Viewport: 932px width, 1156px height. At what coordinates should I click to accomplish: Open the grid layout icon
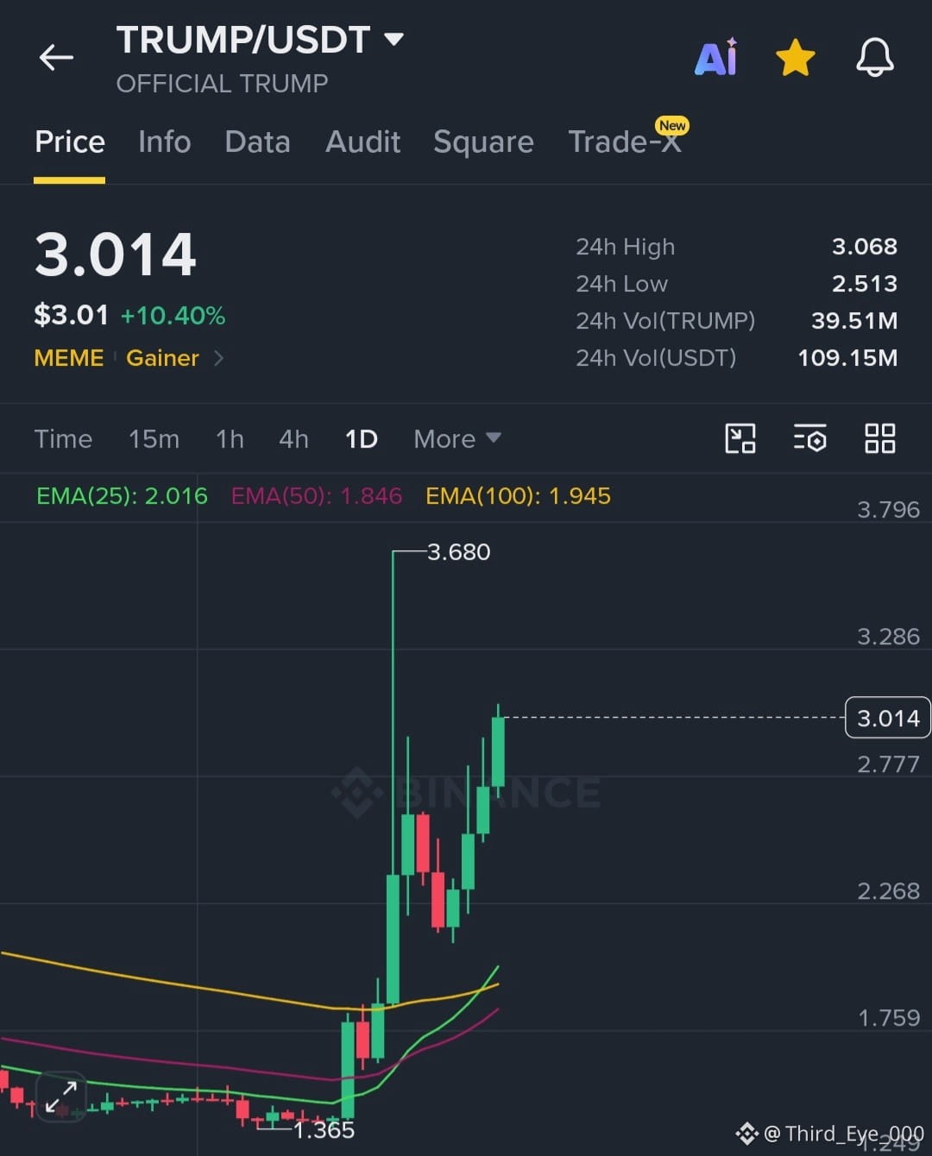pos(880,438)
